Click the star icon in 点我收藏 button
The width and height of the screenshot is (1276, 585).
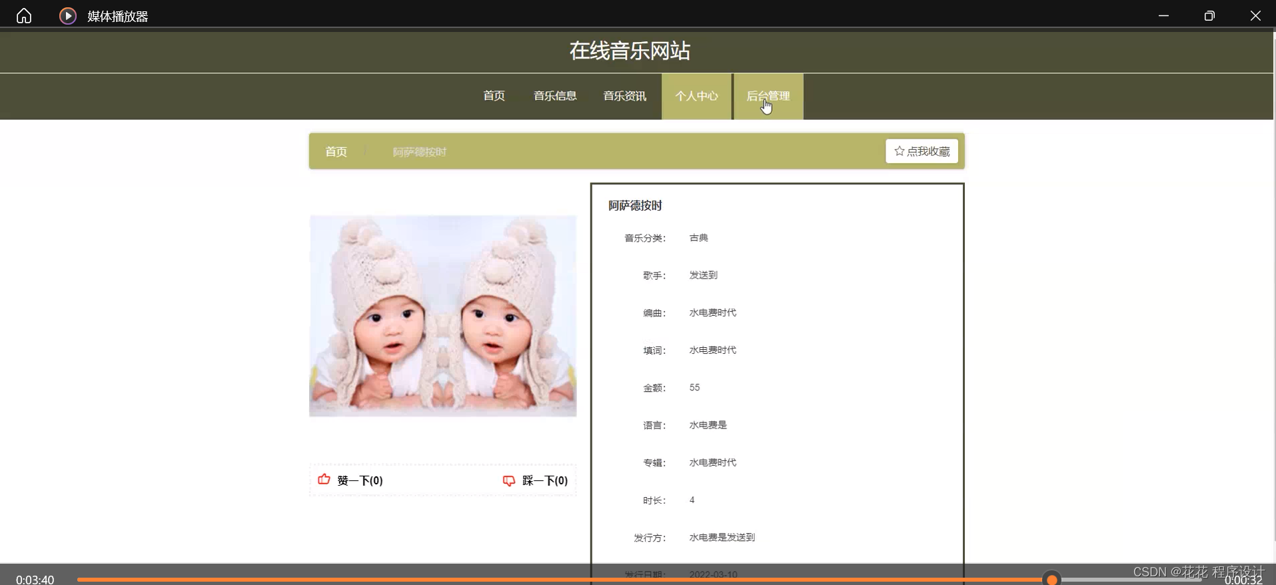pyautogui.click(x=899, y=151)
